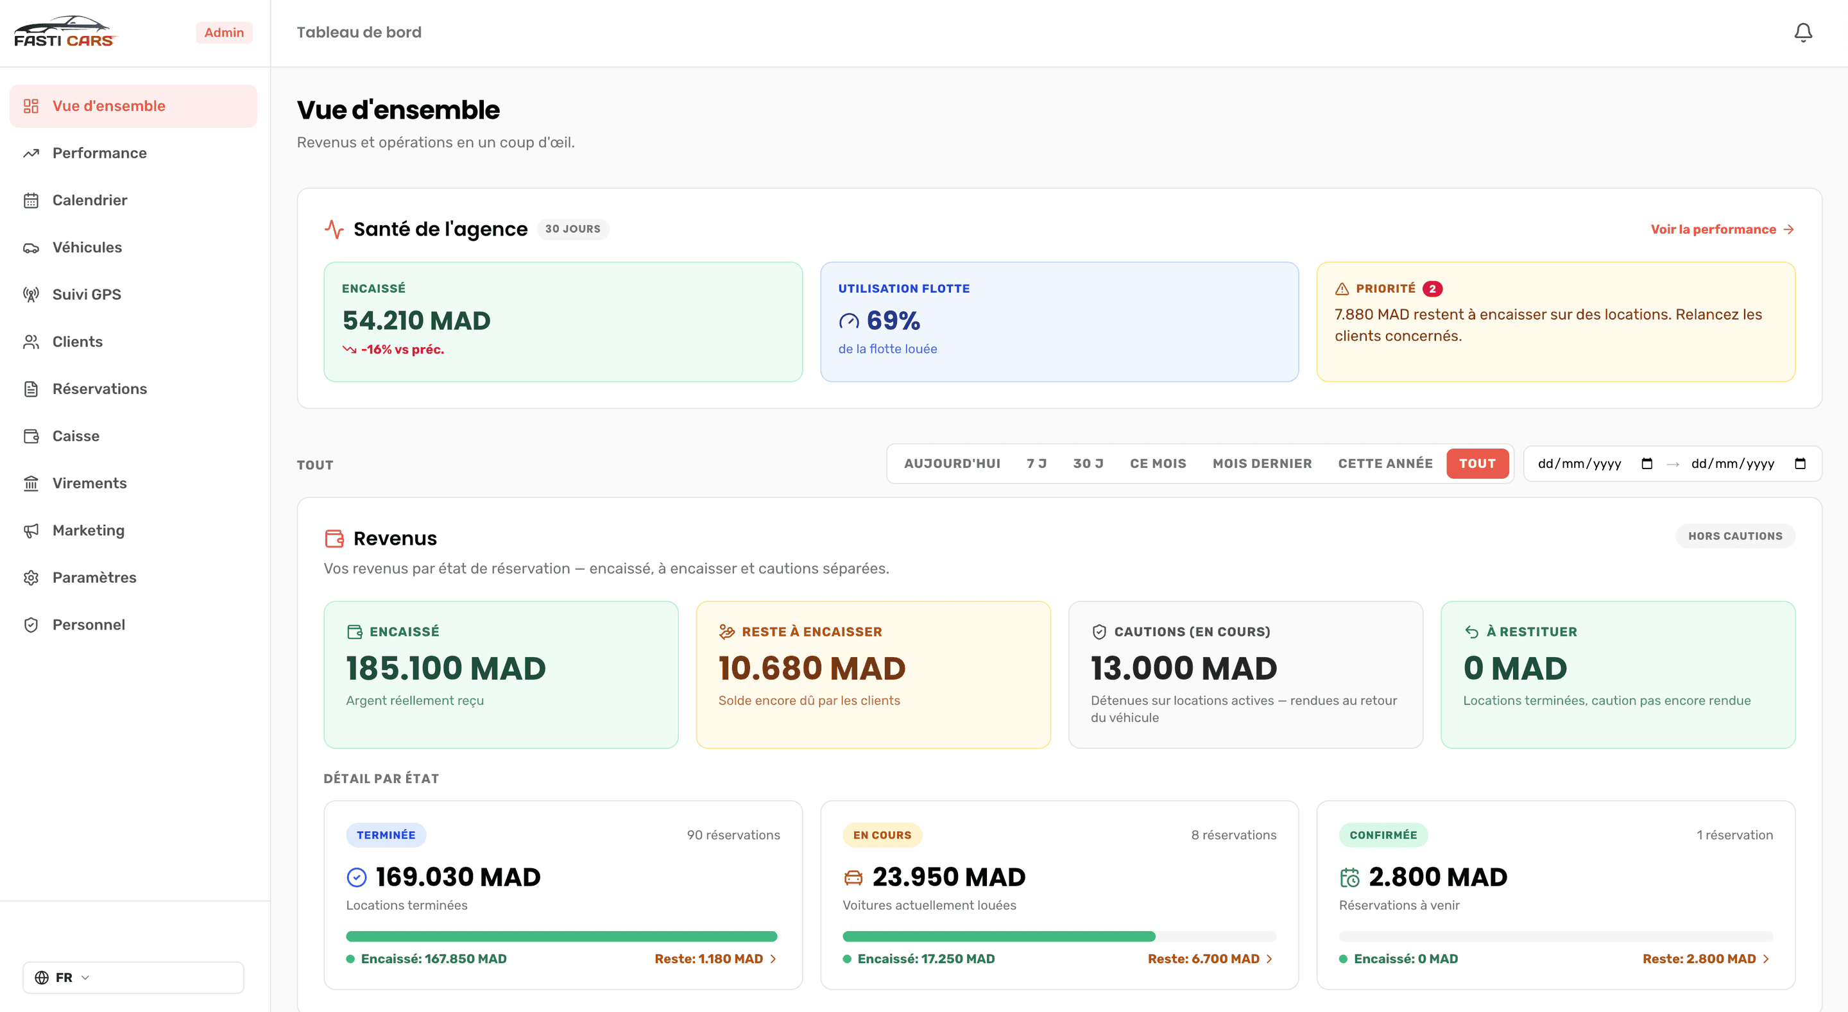Click the Paramètres gear icon
This screenshot has height=1012, width=1848.
point(31,578)
